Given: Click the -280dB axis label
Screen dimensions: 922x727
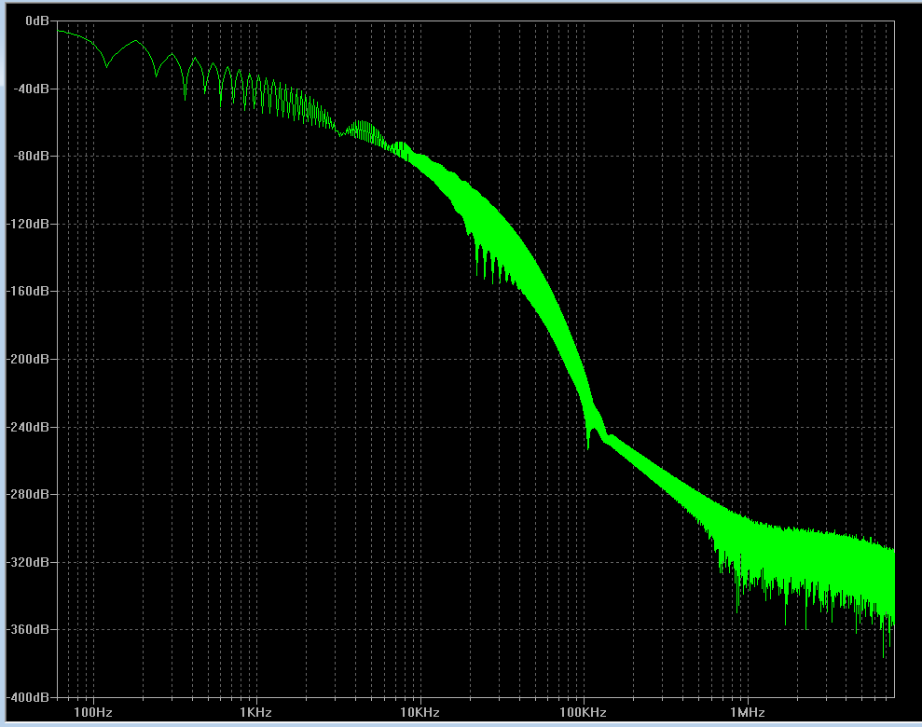Looking at the screenshot, I should (28, 494).
